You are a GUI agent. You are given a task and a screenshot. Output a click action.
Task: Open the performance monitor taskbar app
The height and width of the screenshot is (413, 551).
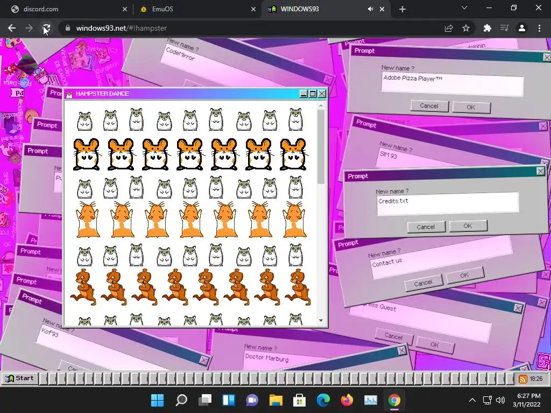coord(370,400)
